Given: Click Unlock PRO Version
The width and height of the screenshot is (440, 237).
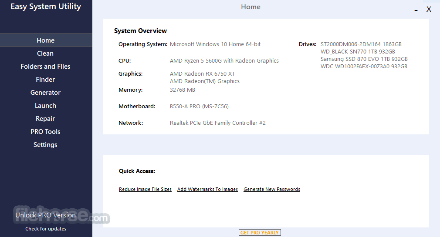Looking at the screenshot, I should click(x=45, y=215).
